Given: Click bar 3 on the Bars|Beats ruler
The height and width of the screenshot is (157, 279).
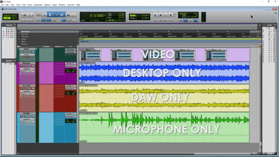Looking at the screenshot, I should pos(139,32).
